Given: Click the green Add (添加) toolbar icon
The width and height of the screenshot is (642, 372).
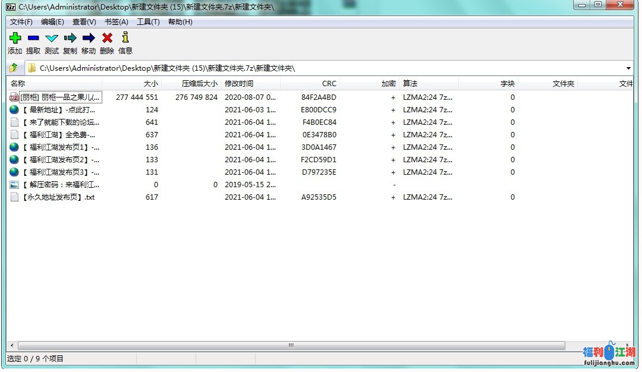Looking at the screenshot, I should click(15, 38).
